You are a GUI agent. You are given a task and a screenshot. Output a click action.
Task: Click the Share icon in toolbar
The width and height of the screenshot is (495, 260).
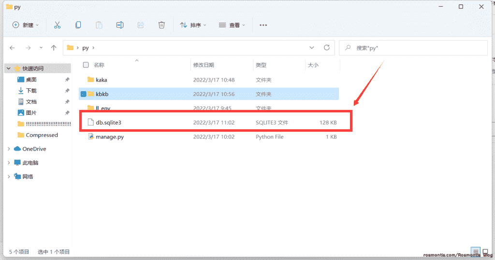point(141,25)
